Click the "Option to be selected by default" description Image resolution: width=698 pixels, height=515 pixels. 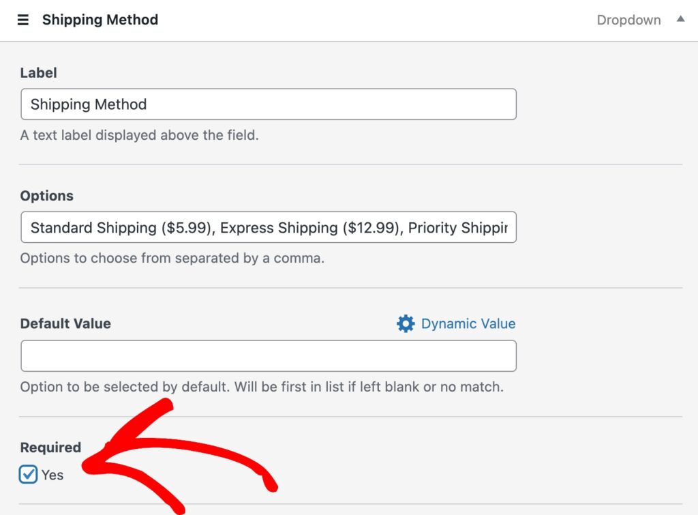point(262,387)
